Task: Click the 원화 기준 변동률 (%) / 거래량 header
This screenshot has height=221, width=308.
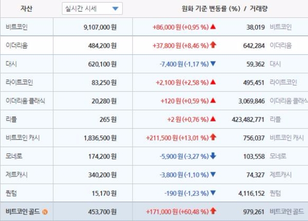Action: (x=224, y=9)
